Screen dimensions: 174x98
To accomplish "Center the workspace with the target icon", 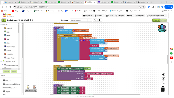I will coord(163,75).
